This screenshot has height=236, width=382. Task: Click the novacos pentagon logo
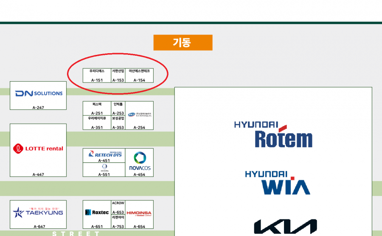click(140, 158)
